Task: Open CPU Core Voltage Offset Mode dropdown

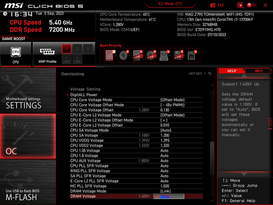Action: click(x=172, y=105)
